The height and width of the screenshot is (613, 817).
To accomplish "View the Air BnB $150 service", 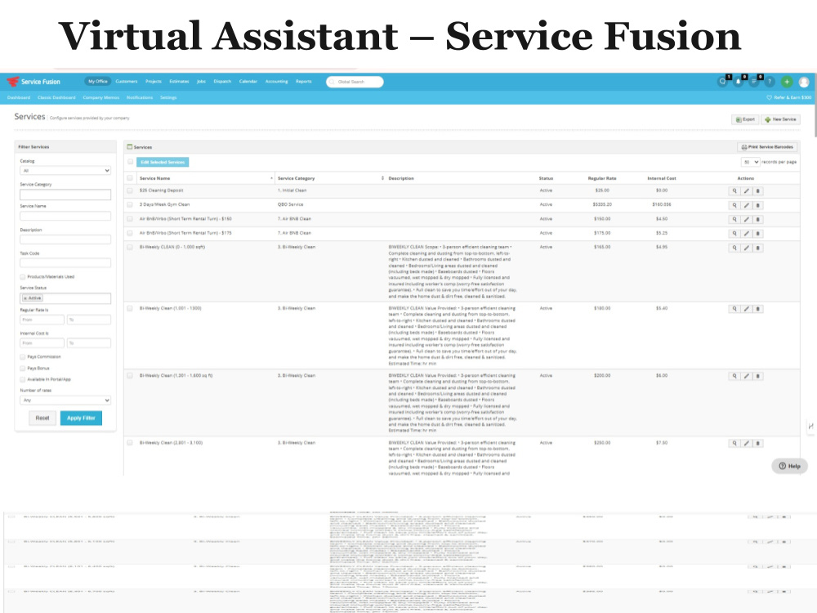I will coord(734,219).
